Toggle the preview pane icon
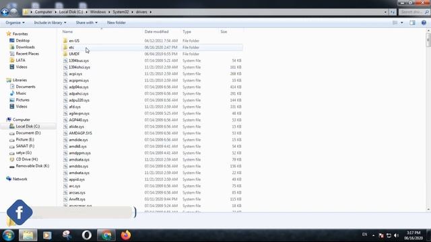431x242 pixels. pyautogui.click(x=412, y=23)
